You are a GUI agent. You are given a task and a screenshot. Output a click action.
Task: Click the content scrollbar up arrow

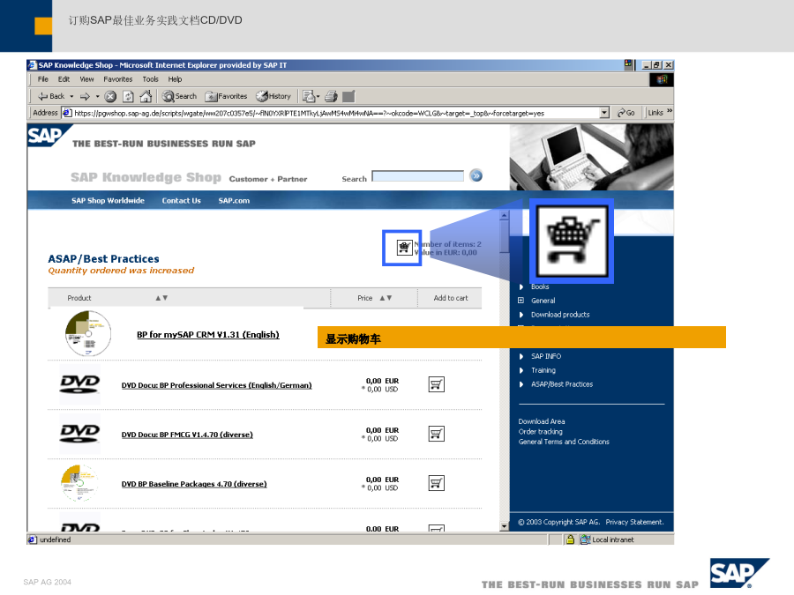pyautogui.click(x=504, y=216)
